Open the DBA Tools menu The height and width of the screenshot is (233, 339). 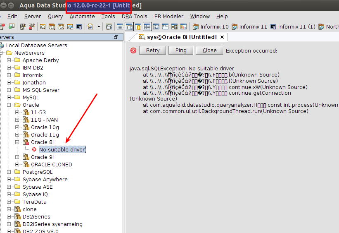135,17
